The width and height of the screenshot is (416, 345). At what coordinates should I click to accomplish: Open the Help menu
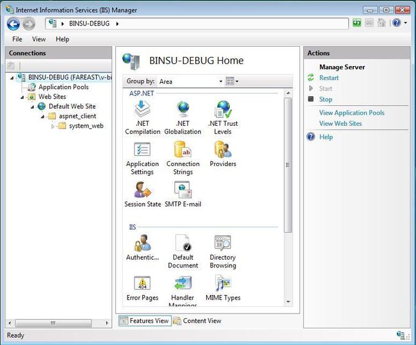(62, 39)
